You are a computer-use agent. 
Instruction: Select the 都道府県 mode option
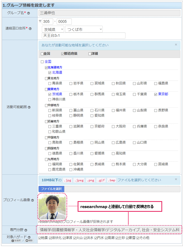coord(62,54)
